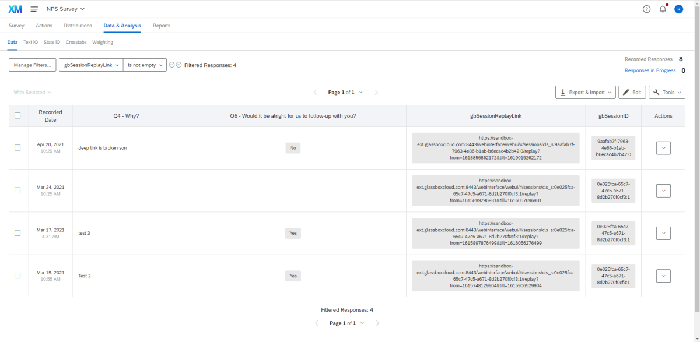
Task: Click the gbSessionReplayLink column header
Action: point(496,116)
